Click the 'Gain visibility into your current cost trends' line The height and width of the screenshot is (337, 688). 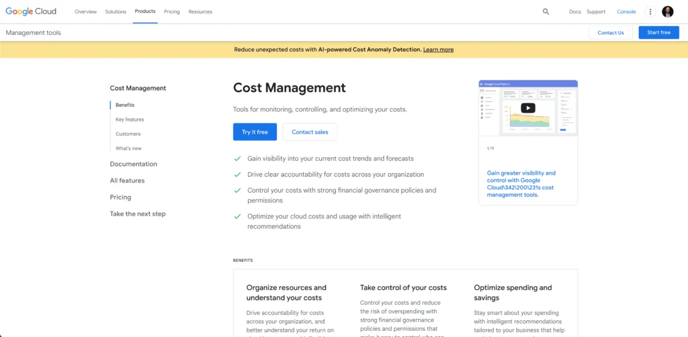coord(331,158)
